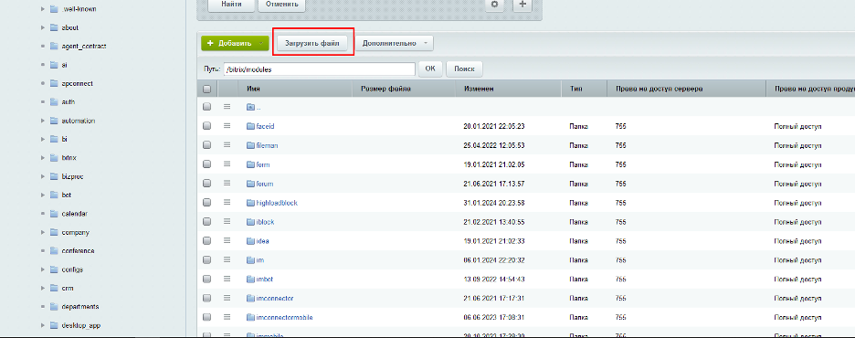Click the folder icon of bitrix in the tree
Image resolution: width=855 pixels, height=338 pixels.
[53, 157]
